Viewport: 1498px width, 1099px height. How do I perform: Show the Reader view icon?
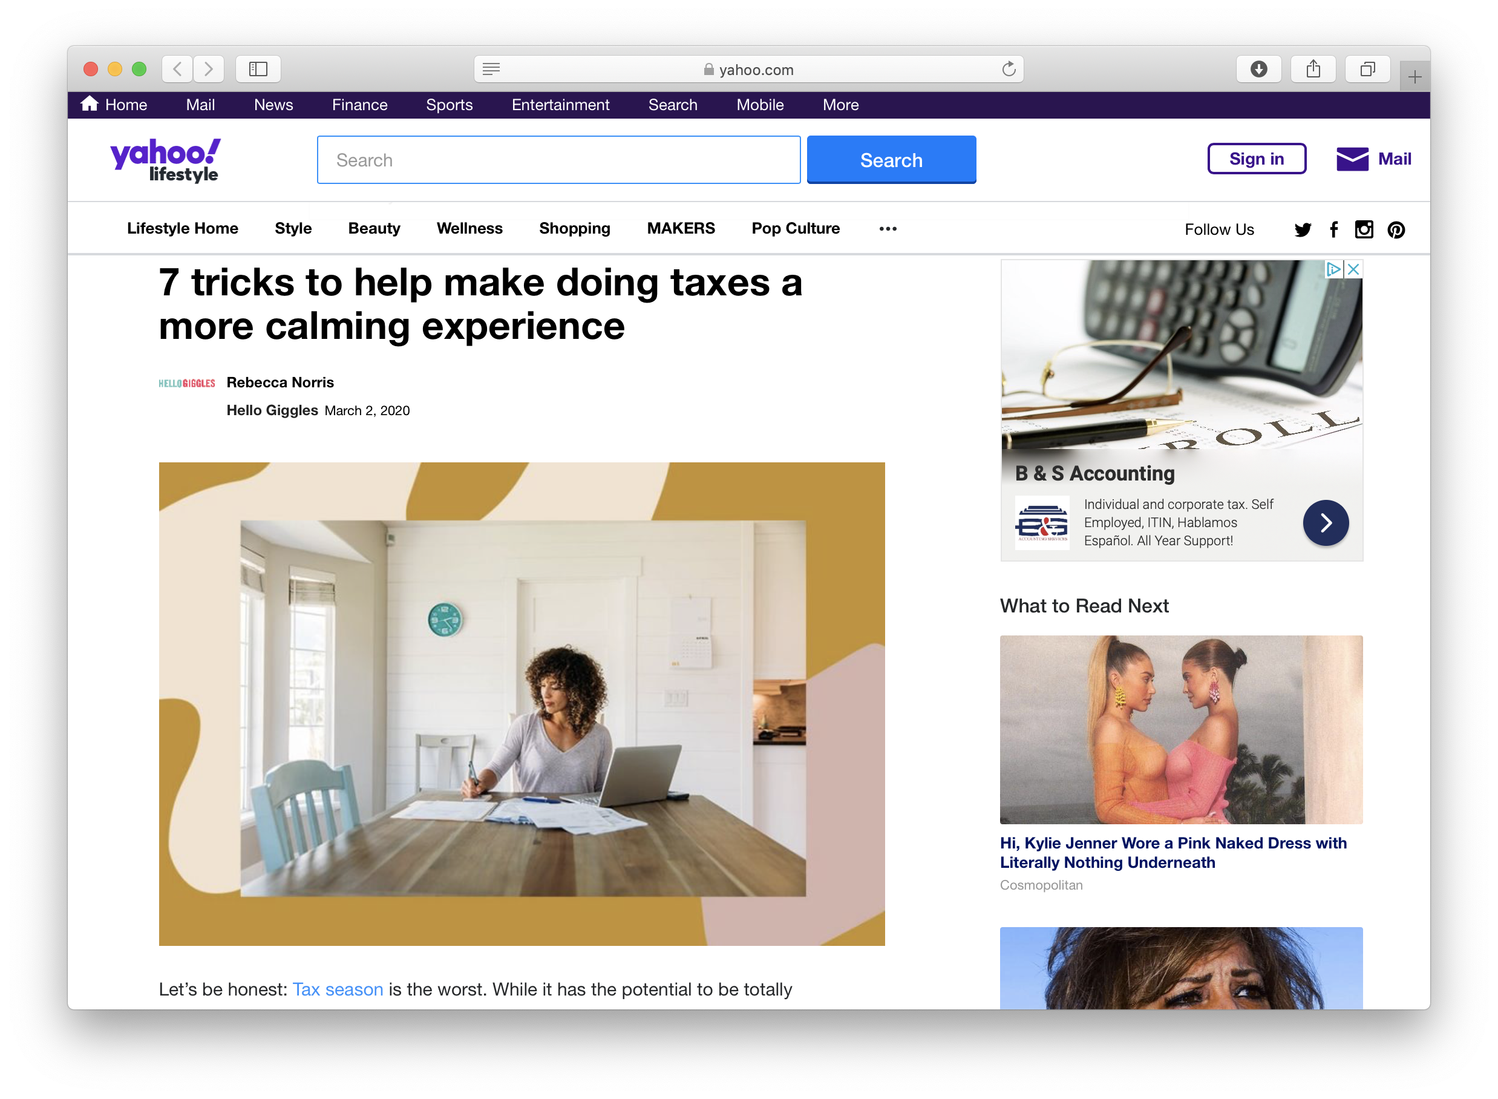click(491, 69)
